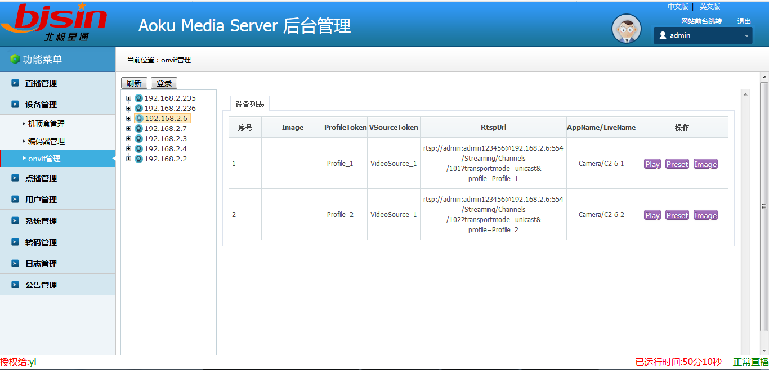The height and width of the screenshot is (370, 769).
Task: Play the Camera/C2-6-1 stream
Action: click(652, 164)
